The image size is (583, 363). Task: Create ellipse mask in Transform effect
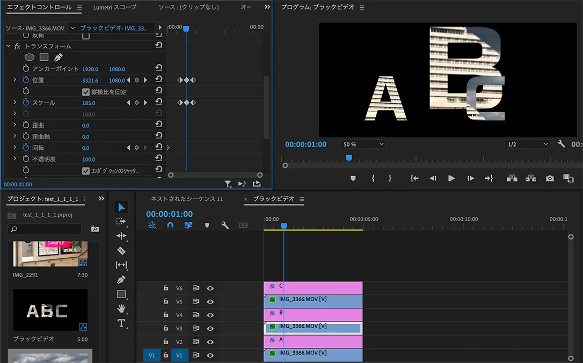pyautogui.click(x=30, y=57)
